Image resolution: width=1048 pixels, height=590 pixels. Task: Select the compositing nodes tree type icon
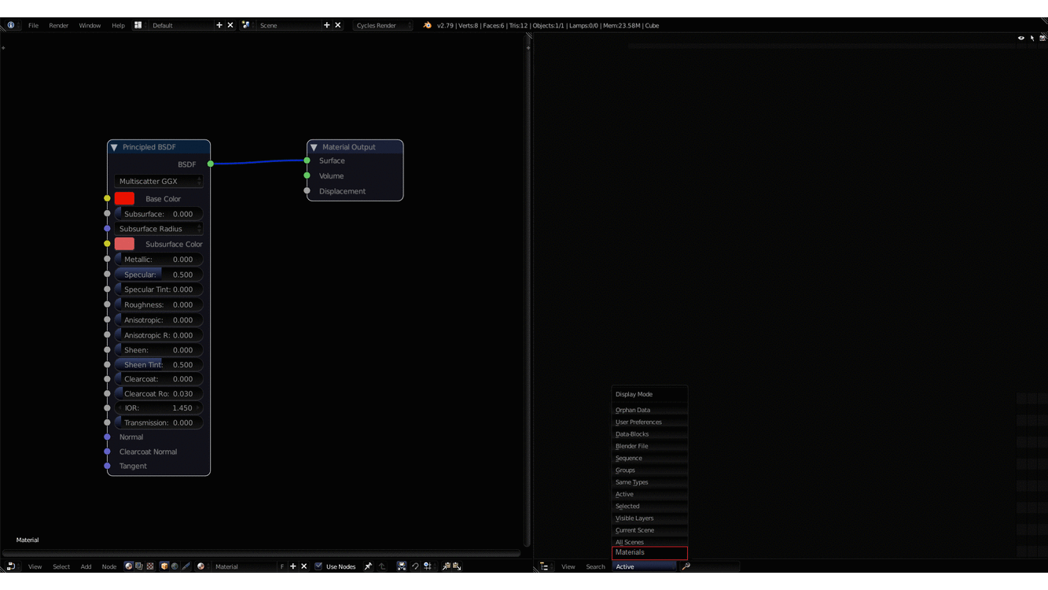(139, 566)
